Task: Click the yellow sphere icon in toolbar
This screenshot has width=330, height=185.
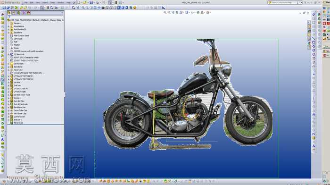Action: coord(135,8)
